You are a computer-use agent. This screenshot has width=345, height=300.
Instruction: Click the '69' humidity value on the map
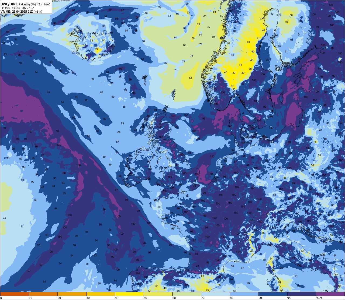pyautogui.click(x=213, y=37)
